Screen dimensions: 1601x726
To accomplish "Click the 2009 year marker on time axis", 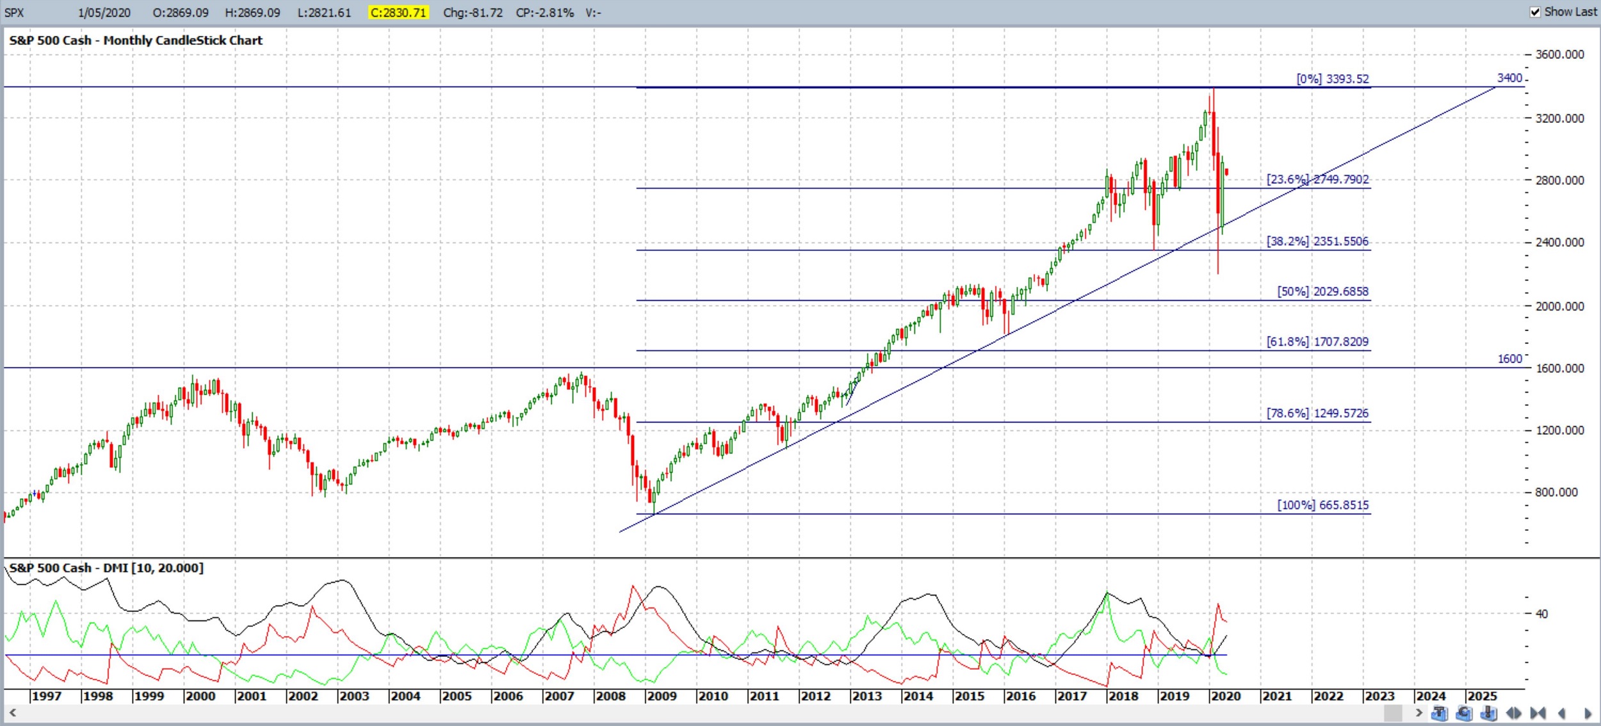I will click(x=662, y=696).
